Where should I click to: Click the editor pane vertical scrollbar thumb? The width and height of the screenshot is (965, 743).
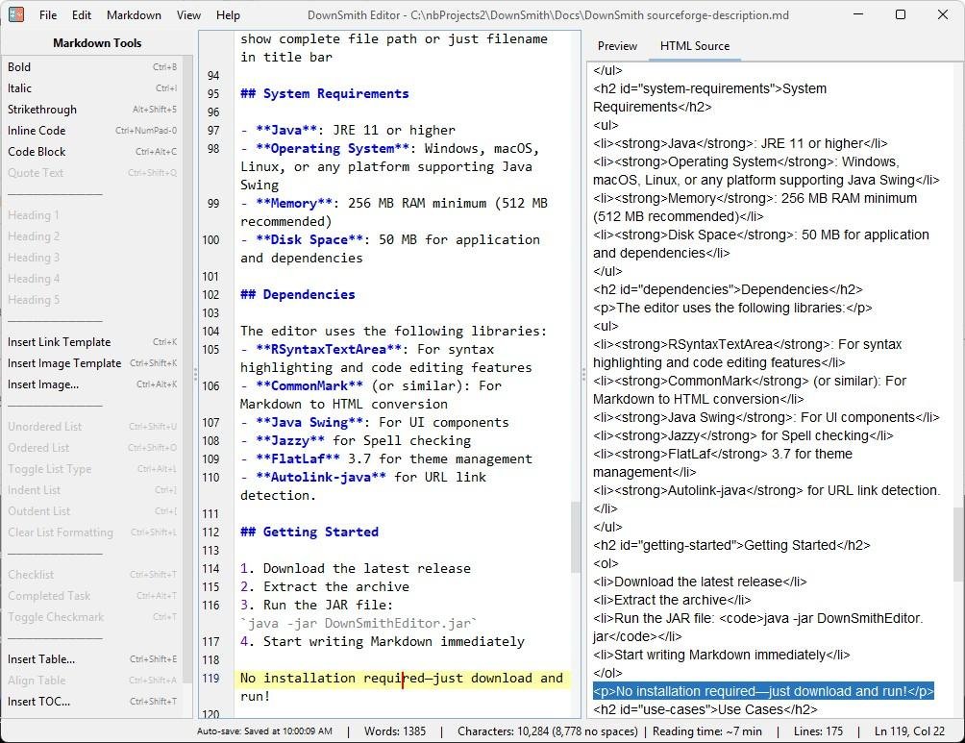click(x=576, y=536)
